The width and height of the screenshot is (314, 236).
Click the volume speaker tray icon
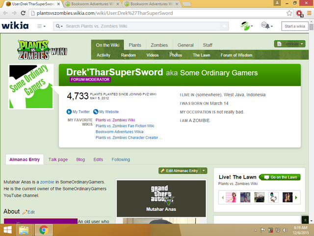pyautogui.click(x=285, y=230)
